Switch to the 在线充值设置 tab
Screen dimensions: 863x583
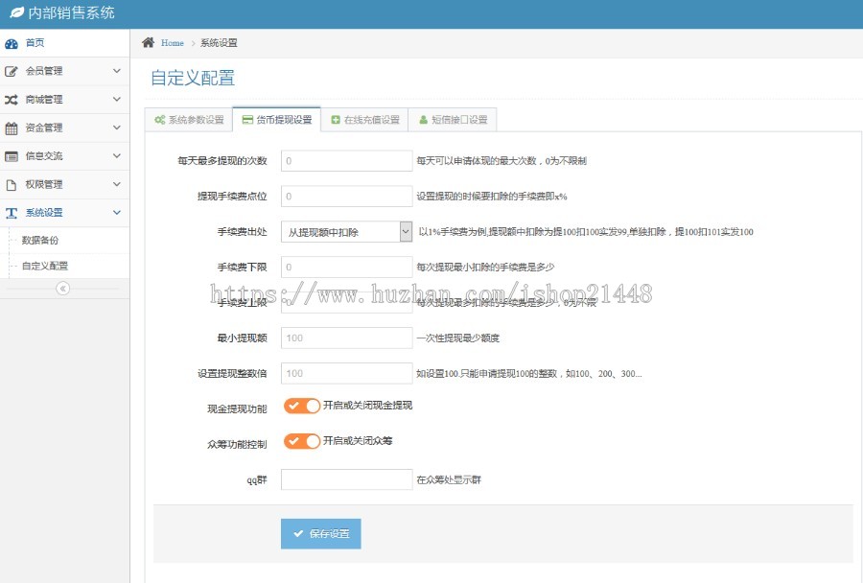tap(364, 120)
